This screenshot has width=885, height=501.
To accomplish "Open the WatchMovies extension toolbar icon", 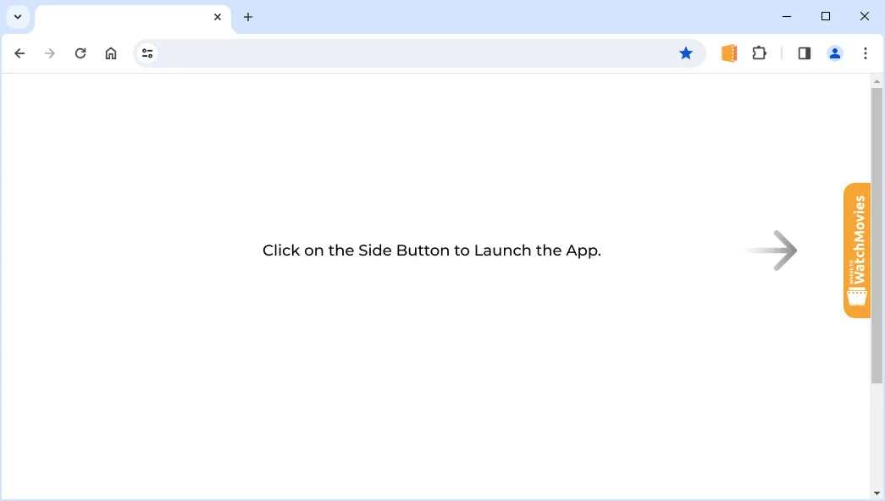I will [728, 53].
